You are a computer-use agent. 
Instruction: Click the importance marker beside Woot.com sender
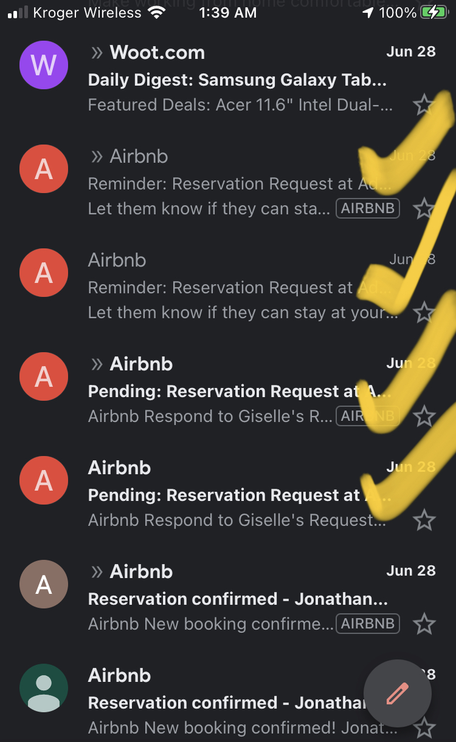click(x=97, y=53)
